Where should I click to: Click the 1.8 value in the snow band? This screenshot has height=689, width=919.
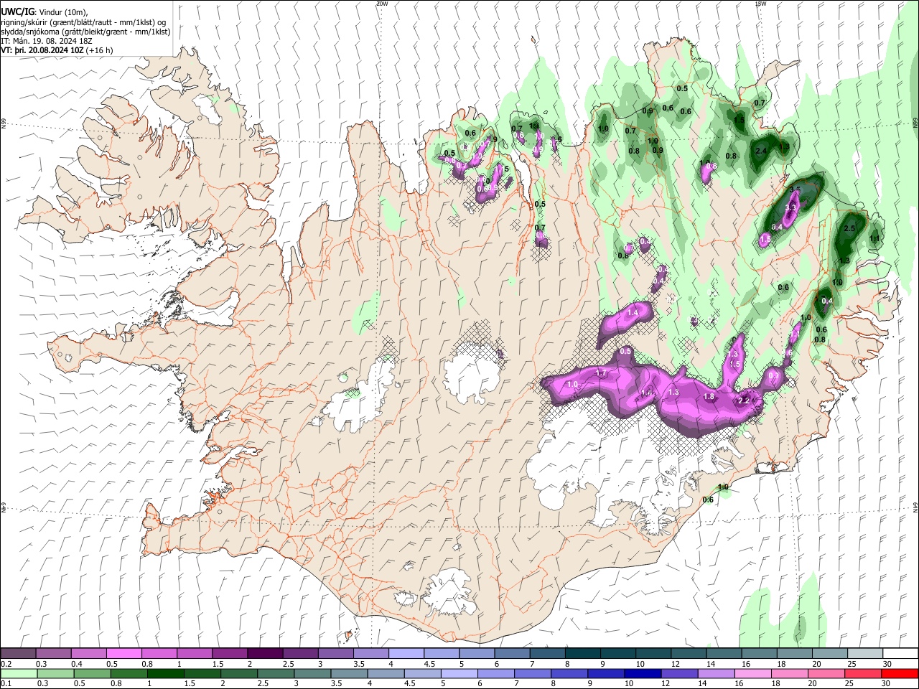coord(709,397)
